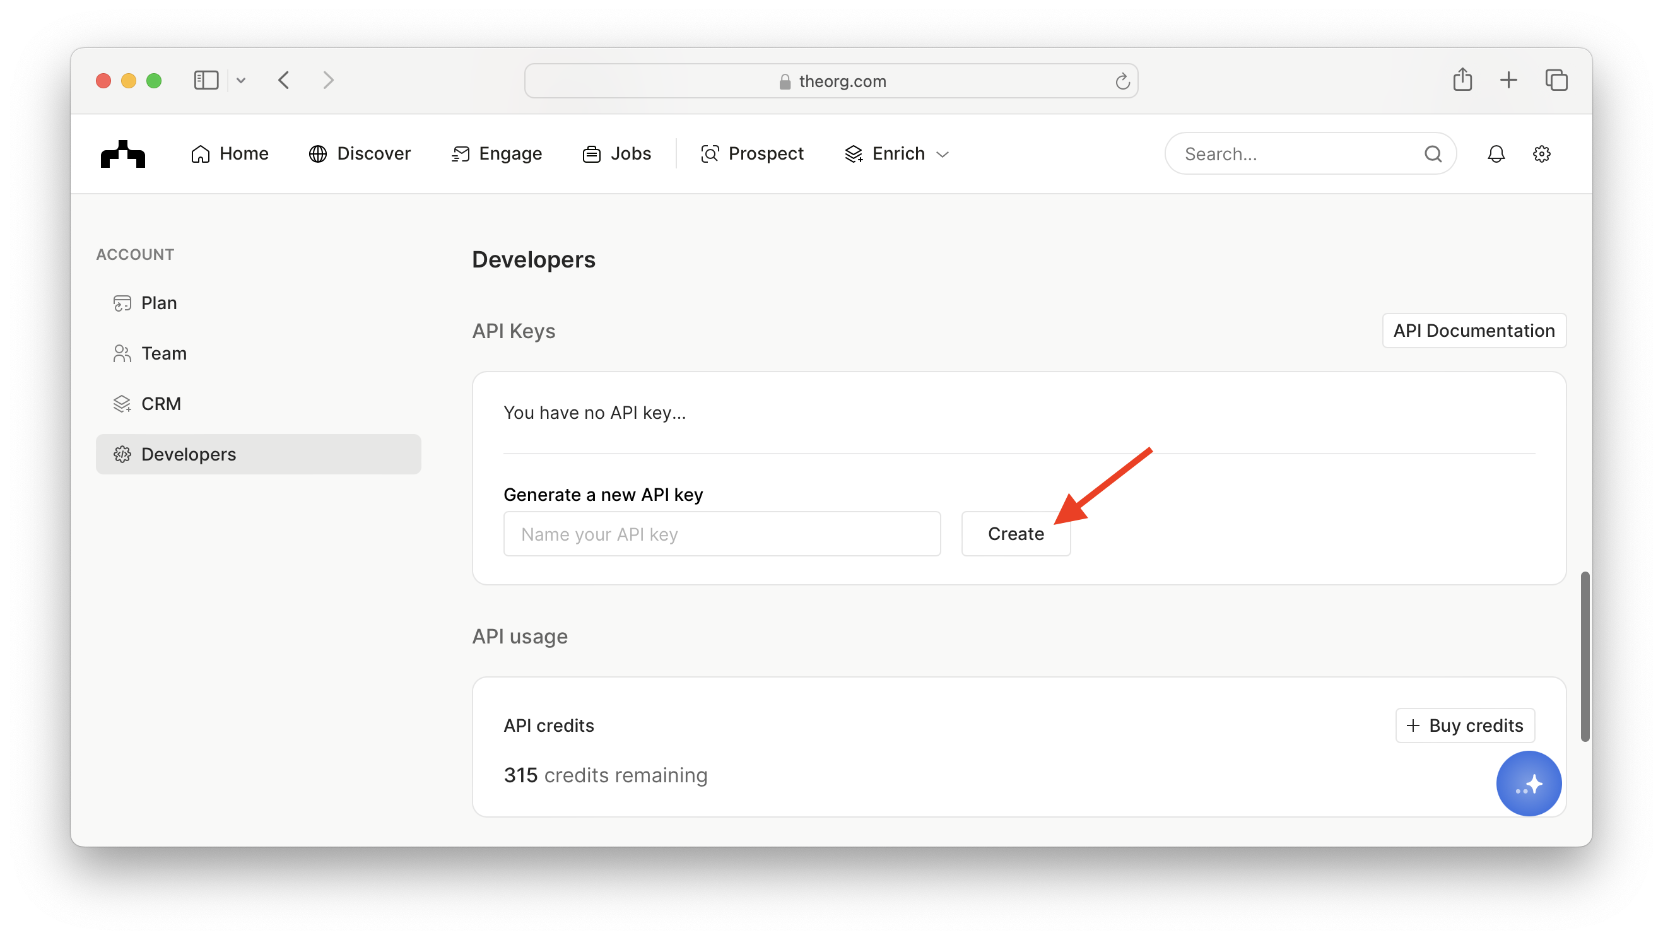Select CRM in account sidebar
The width and height of the screenshot is (1663, 940).
coord(258,404)
